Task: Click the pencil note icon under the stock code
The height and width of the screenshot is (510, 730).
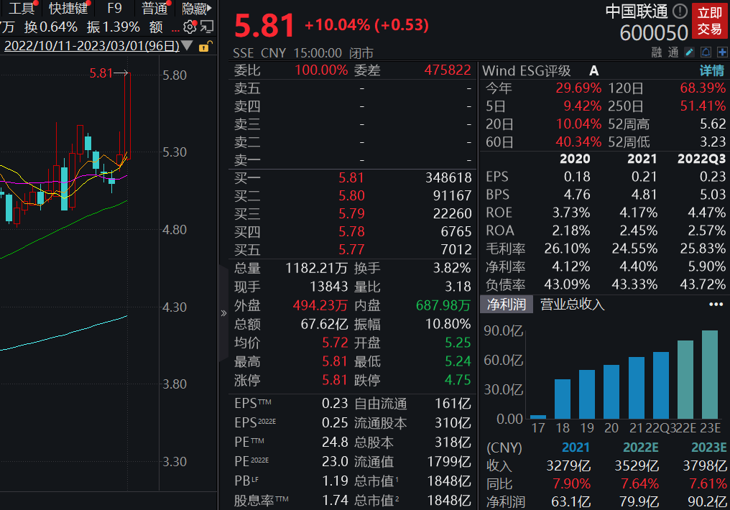Action: click(x=690, y=52)
